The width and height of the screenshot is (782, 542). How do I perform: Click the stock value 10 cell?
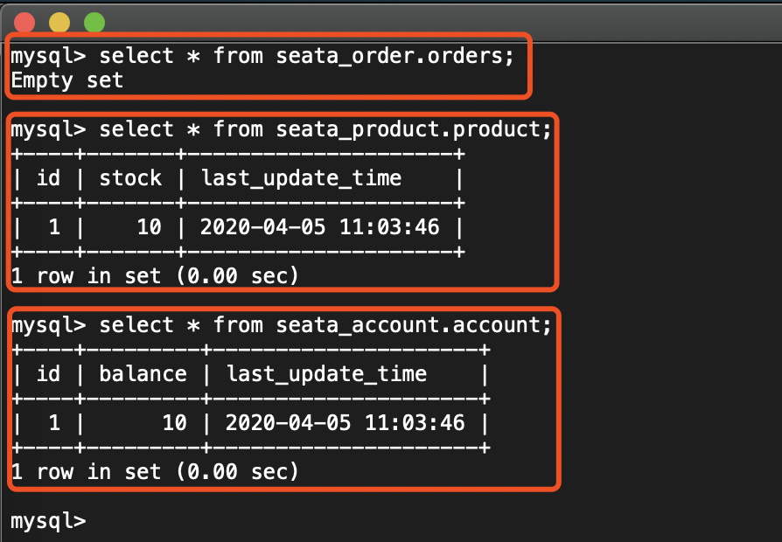pyautogui.click(x=150, y=227)
